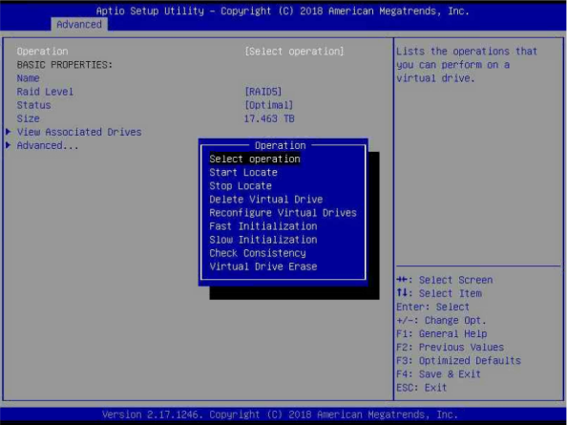The height and width of the screenshot is (425, 567).
Task: Select Delete Virtual Drive option
Action: click(266, 200)
